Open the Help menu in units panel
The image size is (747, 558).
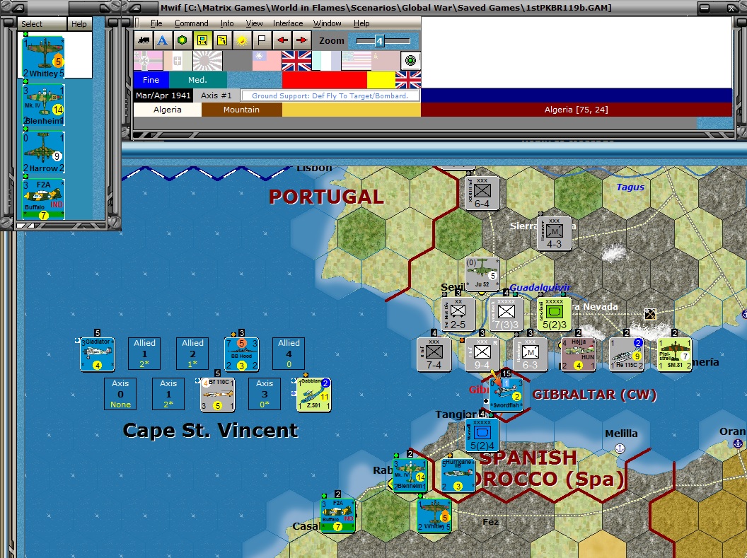(79, 24)
